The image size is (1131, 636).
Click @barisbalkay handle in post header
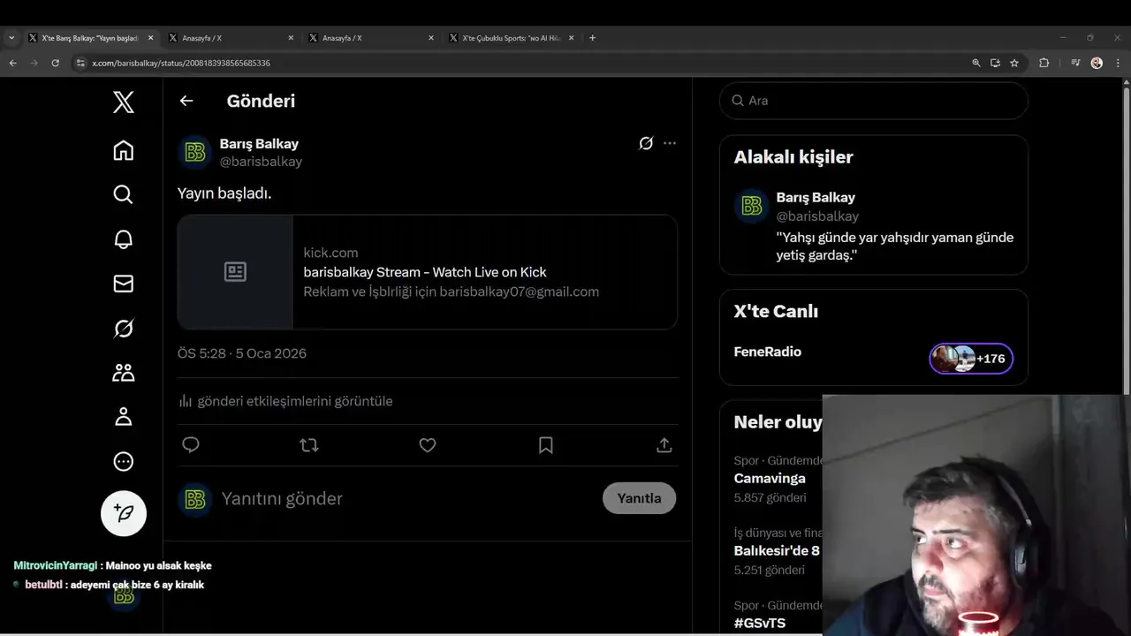click(x=261, y=162)
